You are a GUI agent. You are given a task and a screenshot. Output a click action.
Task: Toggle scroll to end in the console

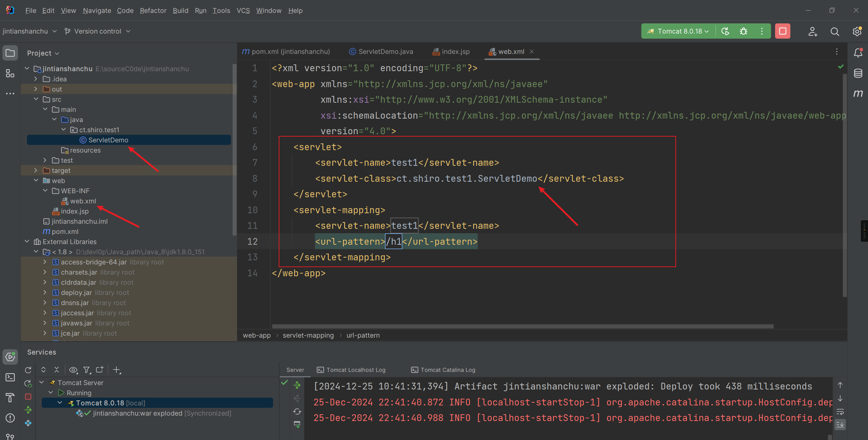click(x=840, y=425)
